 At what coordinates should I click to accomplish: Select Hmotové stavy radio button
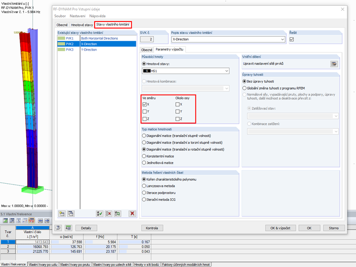144,64
